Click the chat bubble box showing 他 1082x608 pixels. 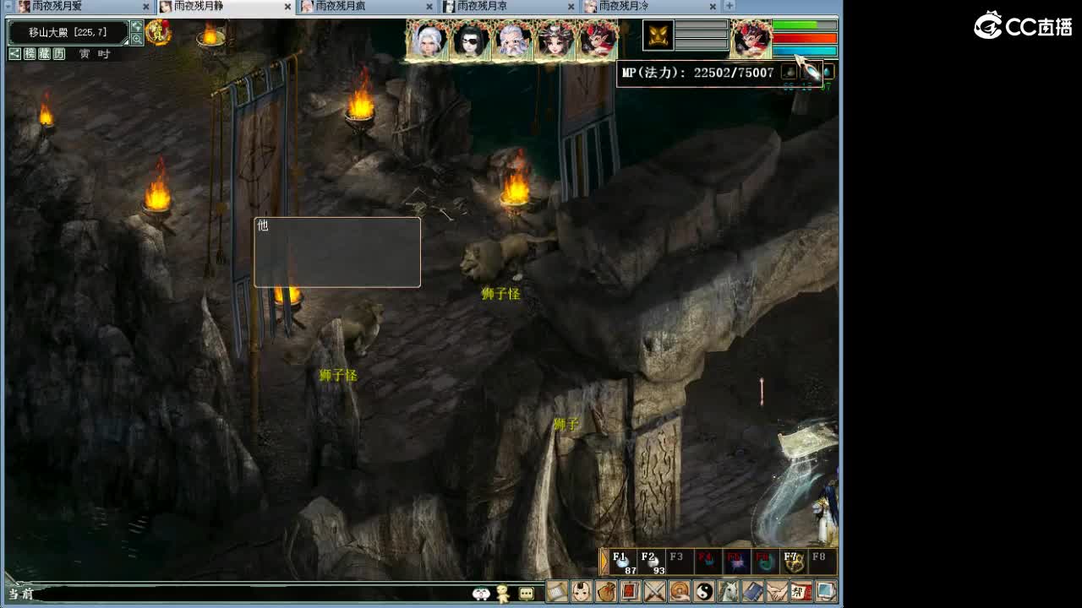[x=337, y=252]
